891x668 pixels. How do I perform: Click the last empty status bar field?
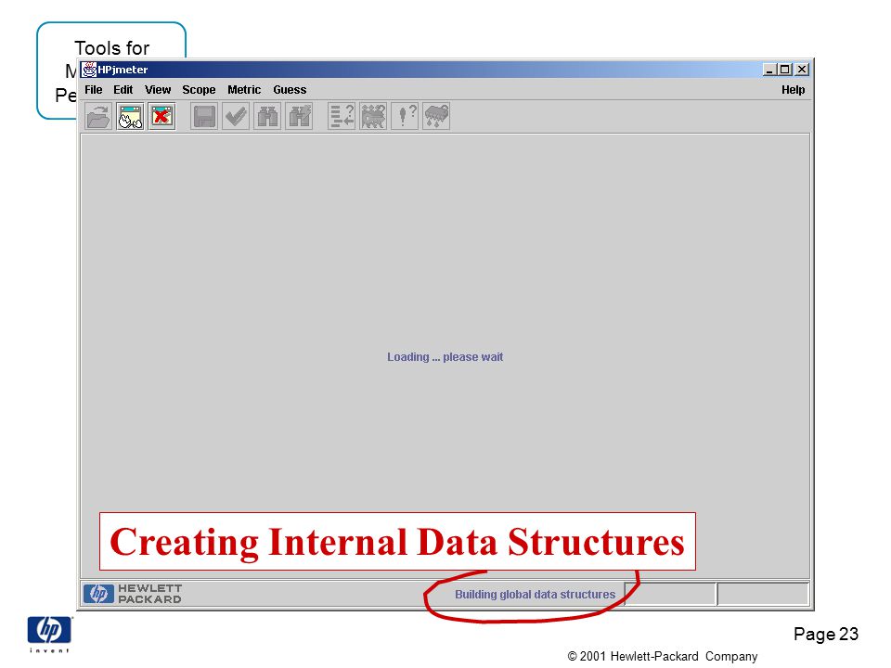pos(763,594)
